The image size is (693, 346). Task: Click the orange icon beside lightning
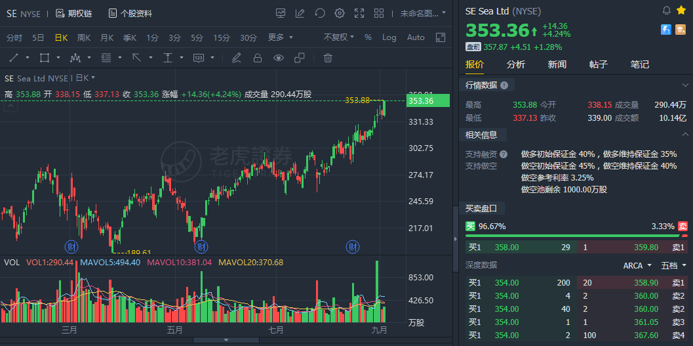pyautogui.click(x=681, y=30)
